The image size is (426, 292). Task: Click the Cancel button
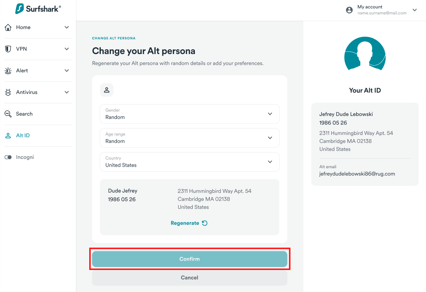tap(190, 277)
